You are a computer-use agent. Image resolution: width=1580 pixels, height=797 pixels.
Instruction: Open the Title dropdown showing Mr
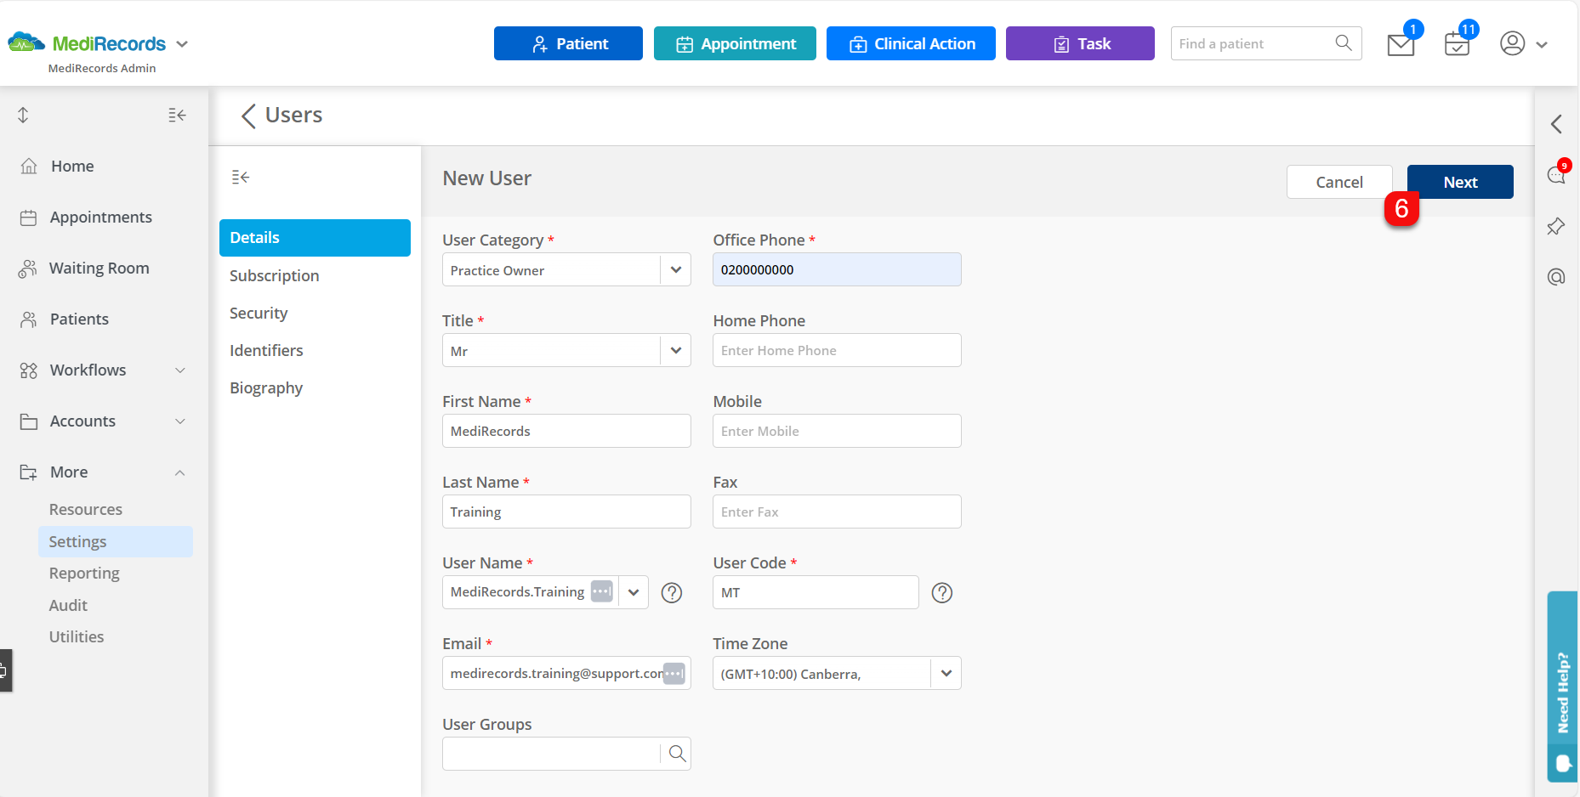pos(676,350)
